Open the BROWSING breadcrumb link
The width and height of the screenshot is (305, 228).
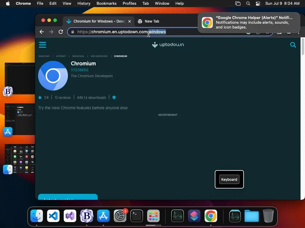[x=78, y=56]
